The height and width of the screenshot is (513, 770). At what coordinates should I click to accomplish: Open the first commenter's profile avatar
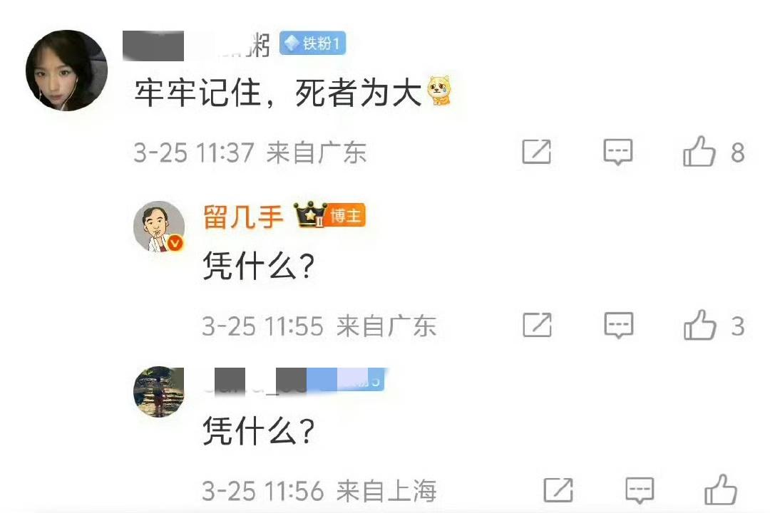tap(67, 71)
